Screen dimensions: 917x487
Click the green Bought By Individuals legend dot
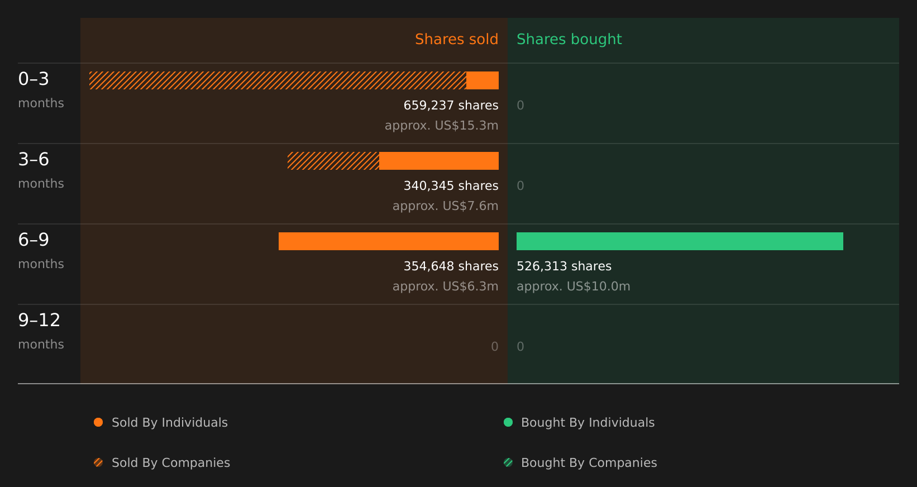point(508,422)
